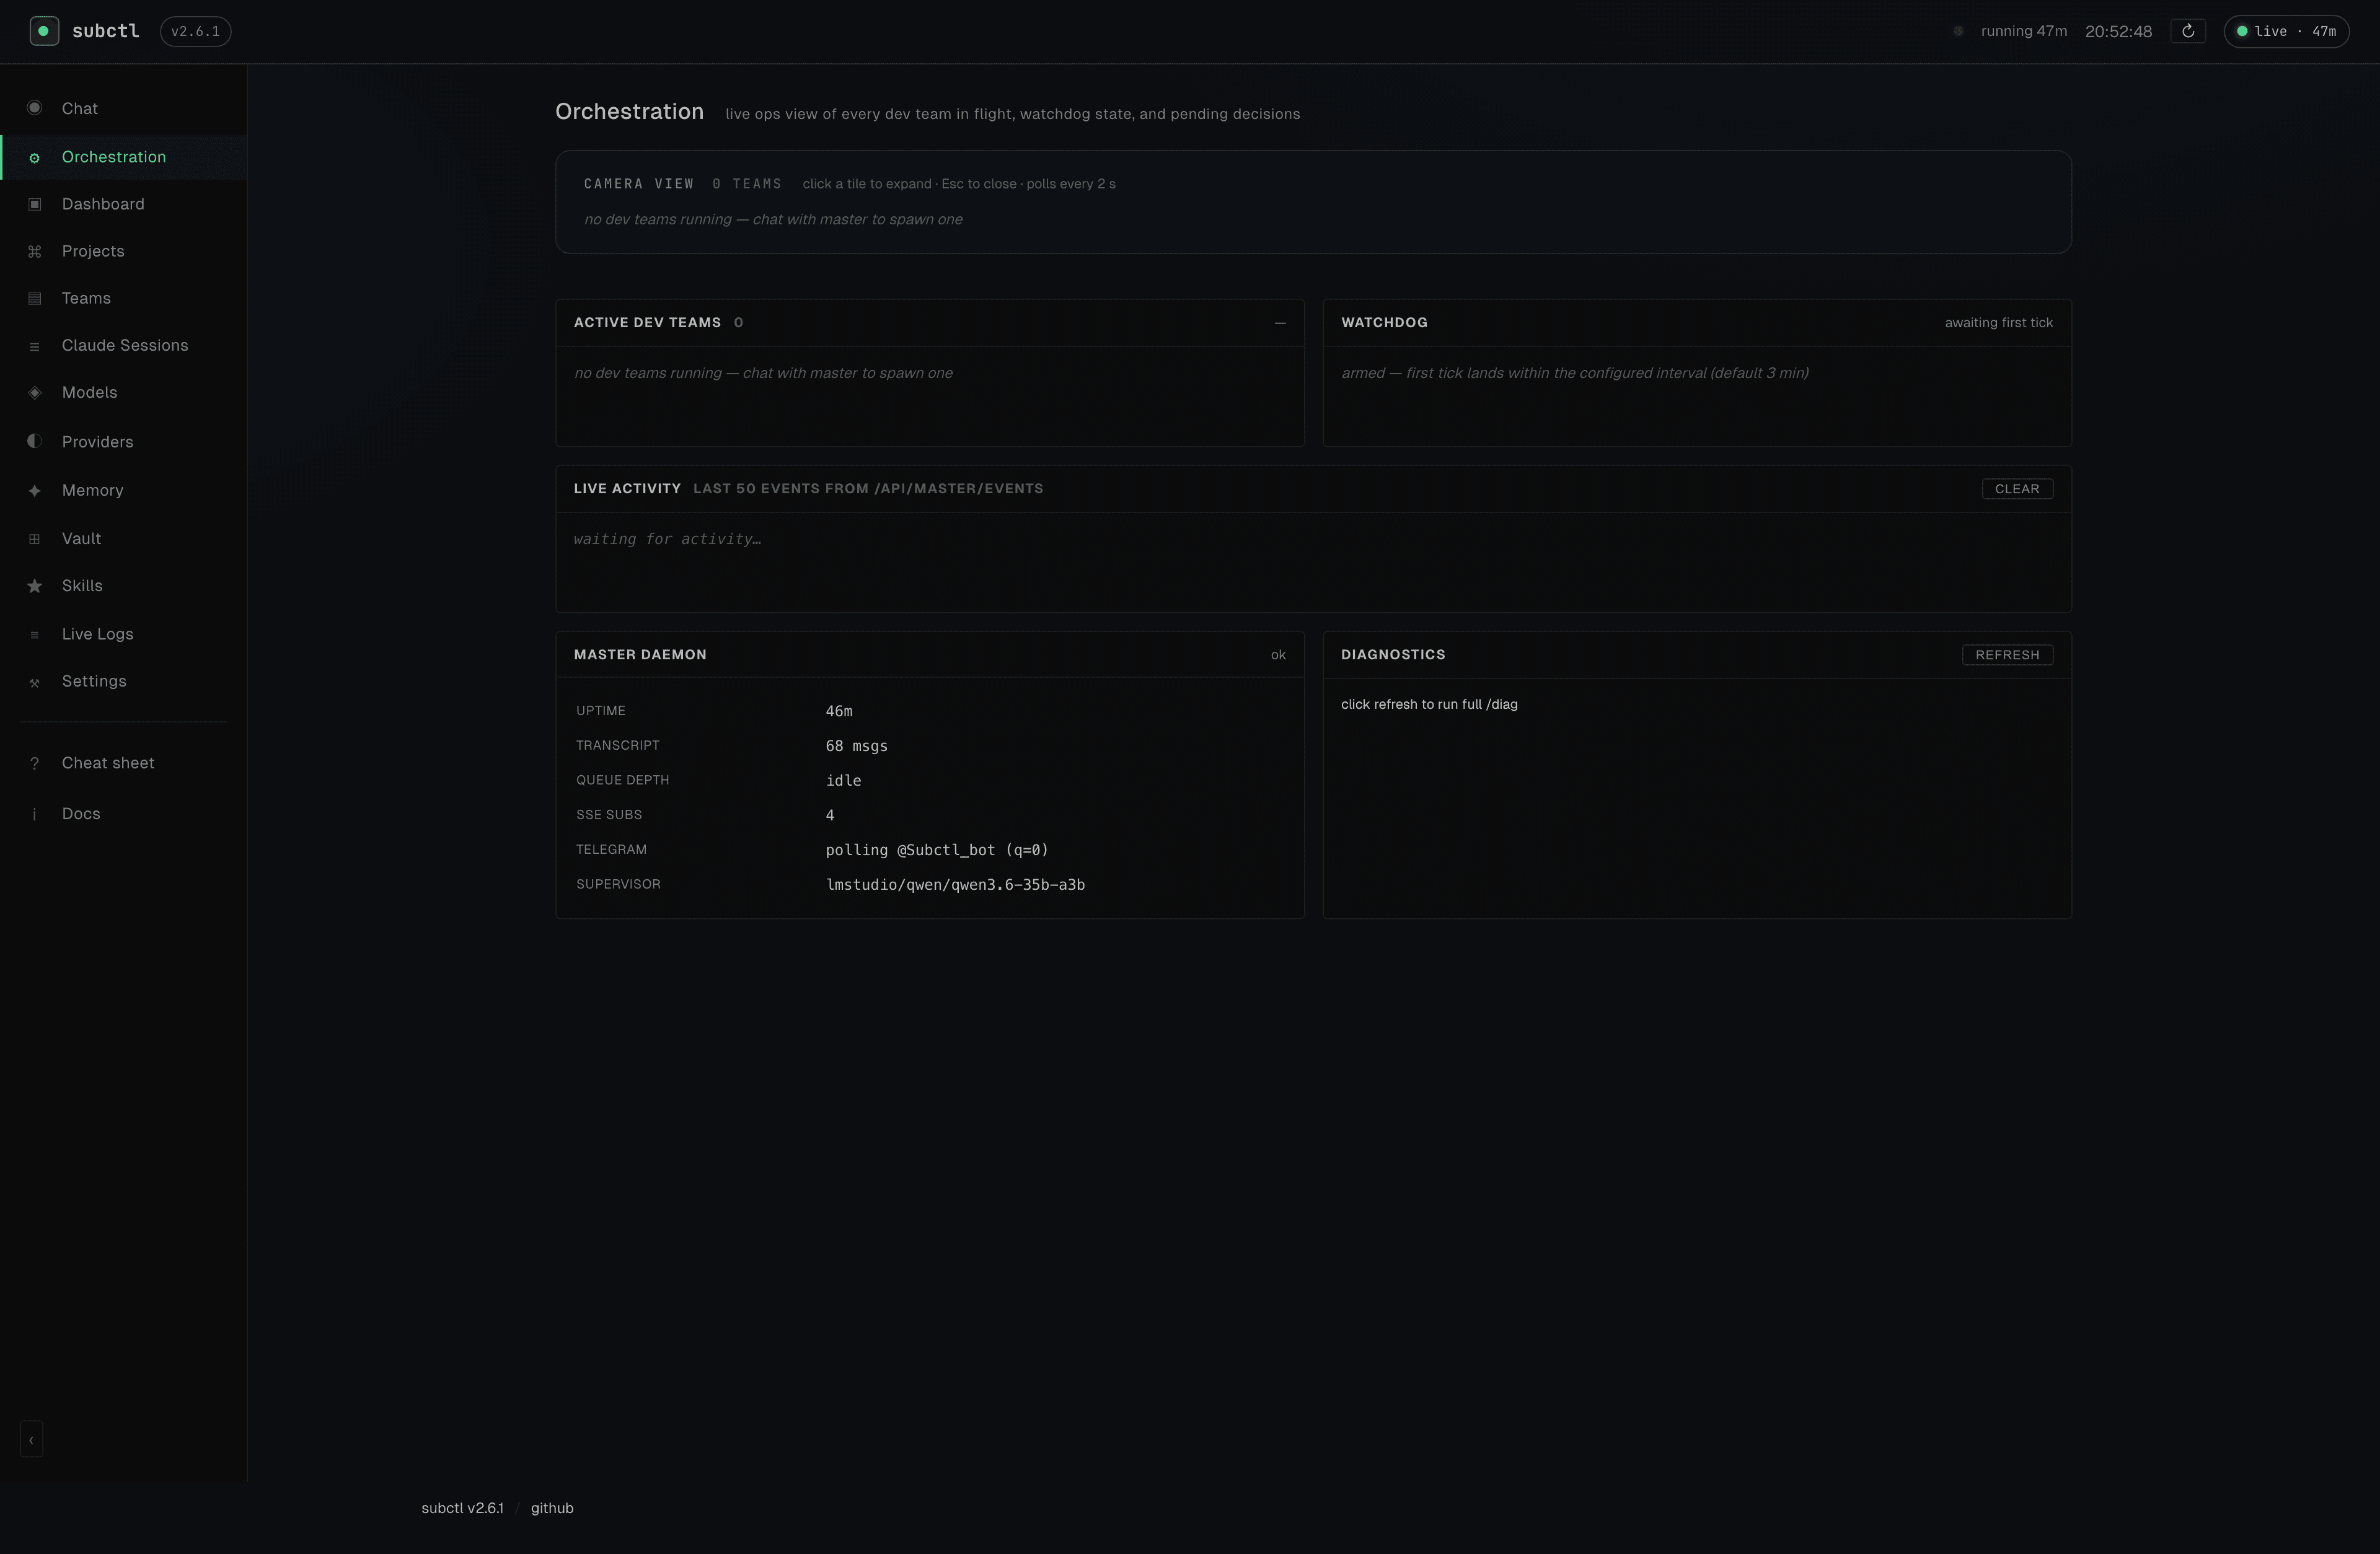Click the Cheat sheet question mark icon
The height and width of the screenshot is (1554, 2380).
(x=35, y=764)
